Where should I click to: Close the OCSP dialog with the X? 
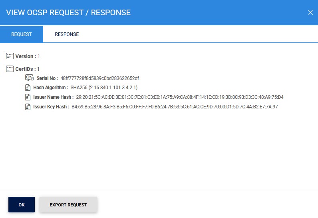(x=310, y=12)
